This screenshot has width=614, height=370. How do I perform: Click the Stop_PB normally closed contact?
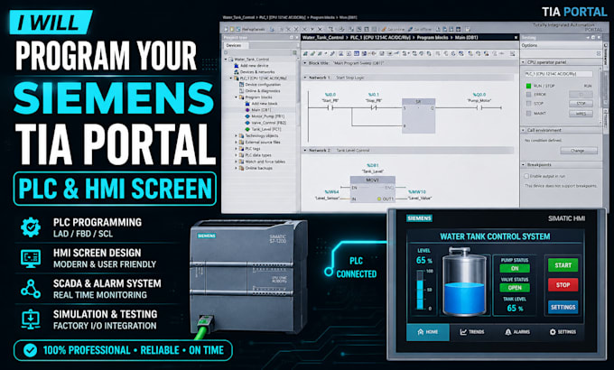tap(374, 107)
